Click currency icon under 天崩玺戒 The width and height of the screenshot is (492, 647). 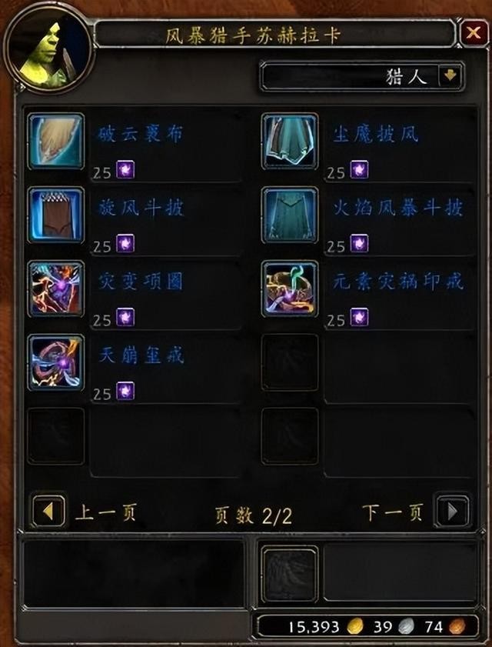coord(125,391)
